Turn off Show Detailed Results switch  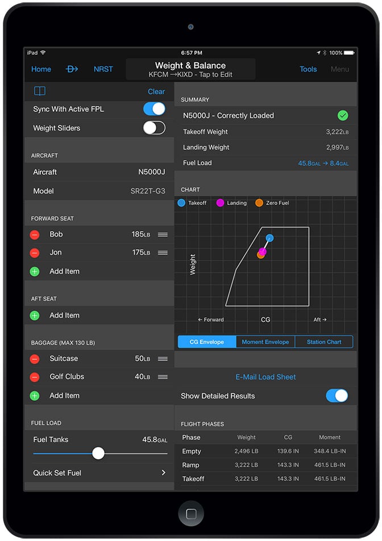pyautogui.click(x=337, y=396)
